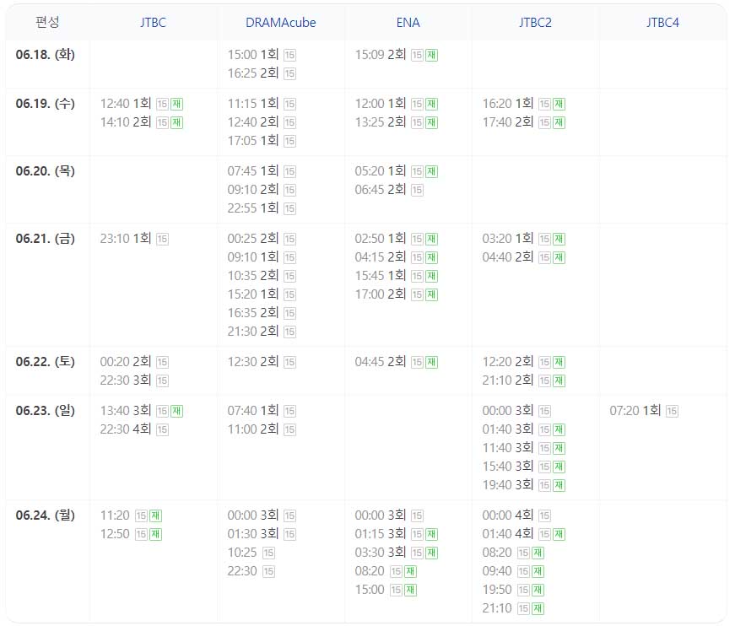Click the JTBC2 11:40 3회 entry

(x=508, y=447)
